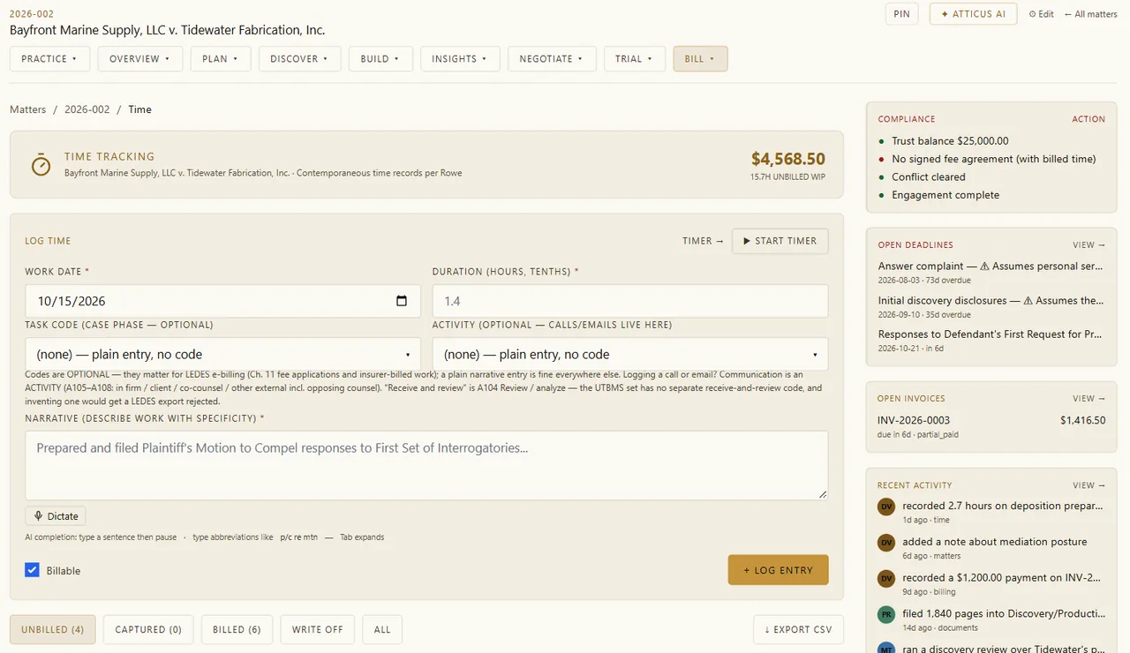The image size is (1130, 653).
Task: Expand the Discover menu
Action: click(x=299, y=59)
